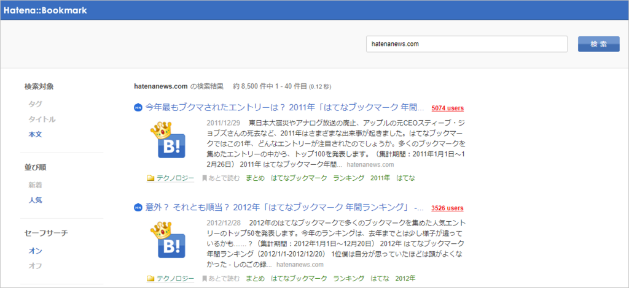
Task: Click hatenanews.com domain in 2012年 entry snippet
Action: (x=300, y=264)
